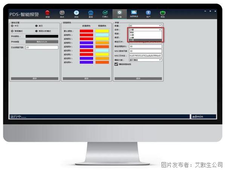Click the mute (静音) toolbar icon
This screenshot has height=170, width=226.
[x=91, y=14]
